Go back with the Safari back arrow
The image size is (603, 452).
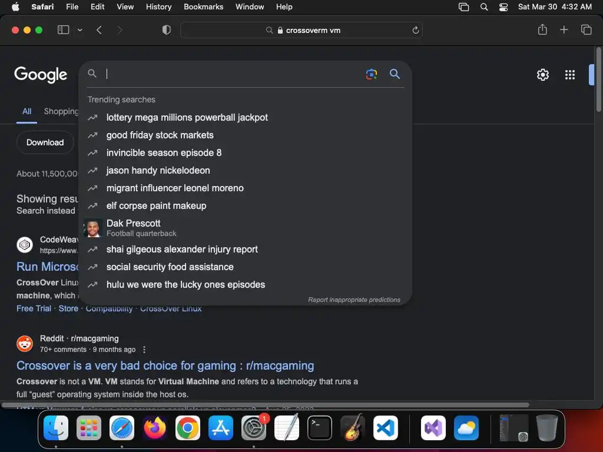99,30
